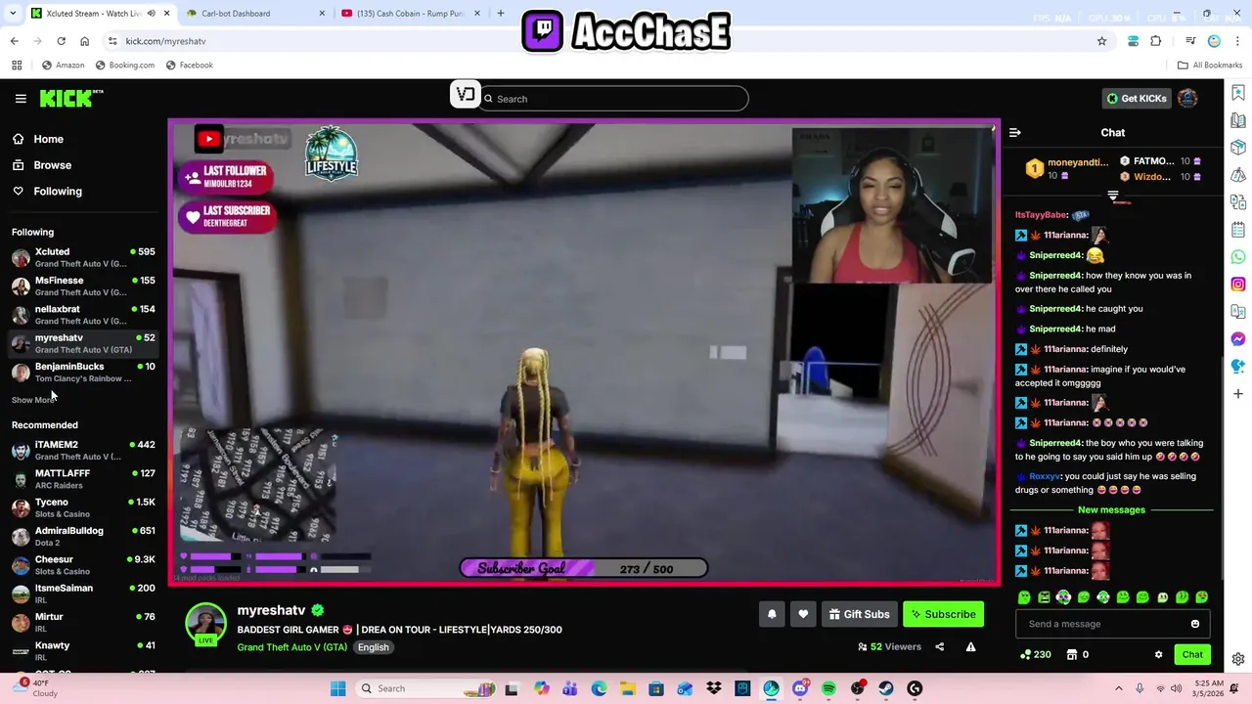Screen dimensions: 1252x704
Task: Click the KICK logo
Action: (x=71, y=98)
